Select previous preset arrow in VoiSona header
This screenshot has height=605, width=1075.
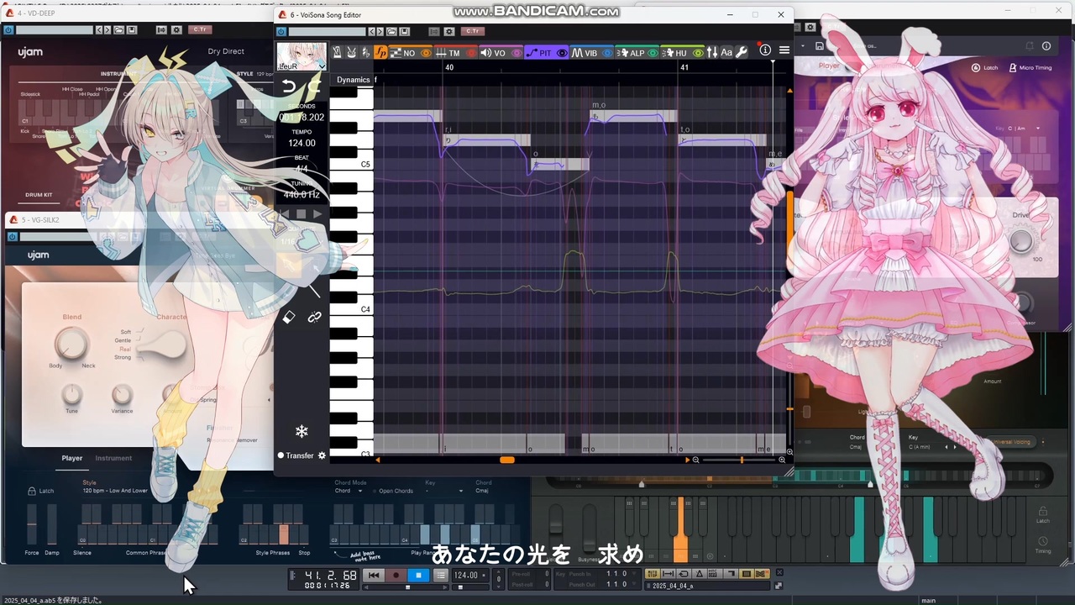coord(370,31)
